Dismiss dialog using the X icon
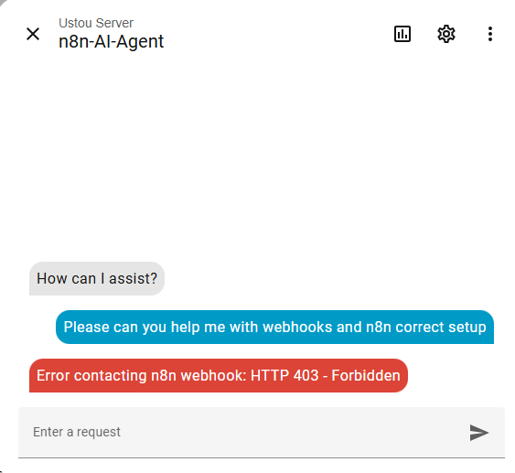Viewport: 515px width, 473px height. coord(33,34)
